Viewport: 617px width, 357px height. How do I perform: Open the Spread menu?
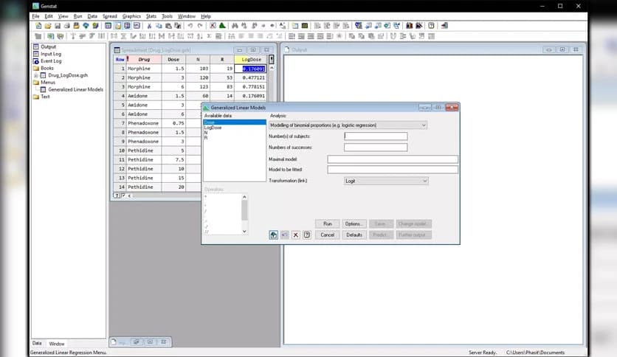[x=109, y=15]
